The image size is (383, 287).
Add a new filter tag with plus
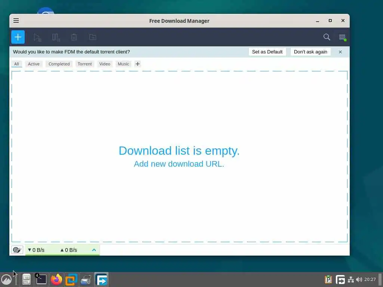click(138, 64)
